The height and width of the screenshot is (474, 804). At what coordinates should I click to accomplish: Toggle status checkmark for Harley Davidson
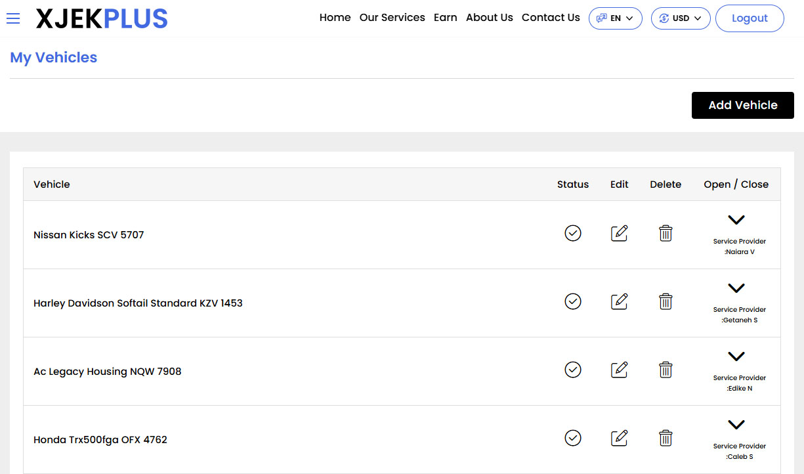[573, 301]
